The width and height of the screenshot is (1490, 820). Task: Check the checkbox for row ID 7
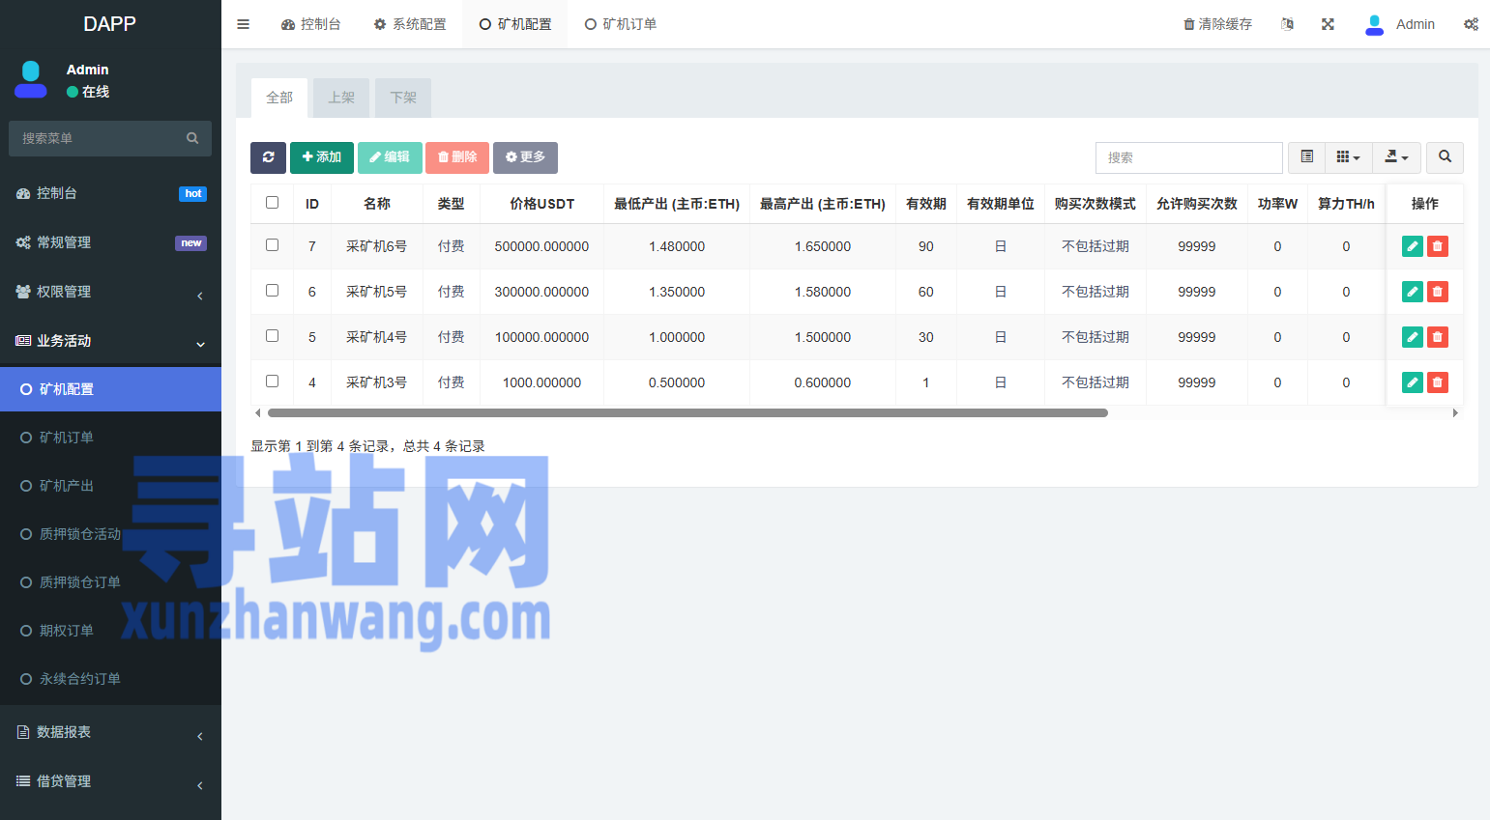pyautogui.click(x=273, y=245)
